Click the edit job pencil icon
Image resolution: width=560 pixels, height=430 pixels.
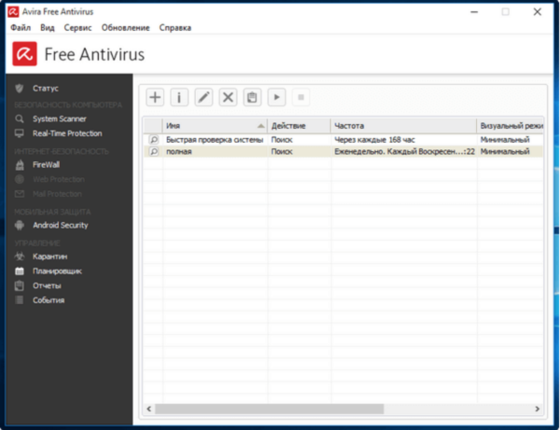pyautogui.click(x=203, y=97)
